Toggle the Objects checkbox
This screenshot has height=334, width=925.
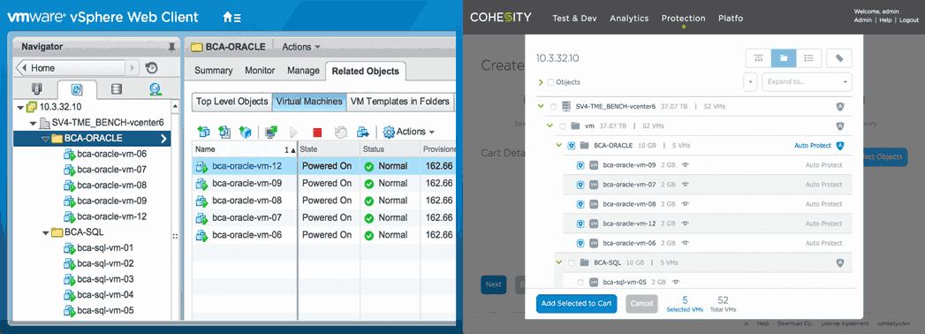tap(550, 82)
